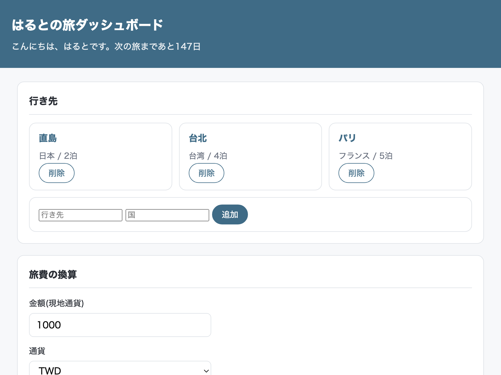Viewport: 501px width, 375px height.
Task: Delete the 台北 destination card
Action: click(x=206, y=173)
